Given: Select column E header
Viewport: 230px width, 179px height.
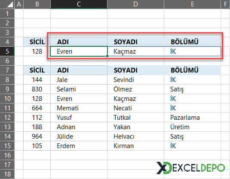Looking at the screenshot, I should [192, 4].
